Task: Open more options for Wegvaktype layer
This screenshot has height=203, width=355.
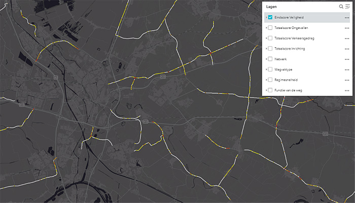Action: pos(347,70)
